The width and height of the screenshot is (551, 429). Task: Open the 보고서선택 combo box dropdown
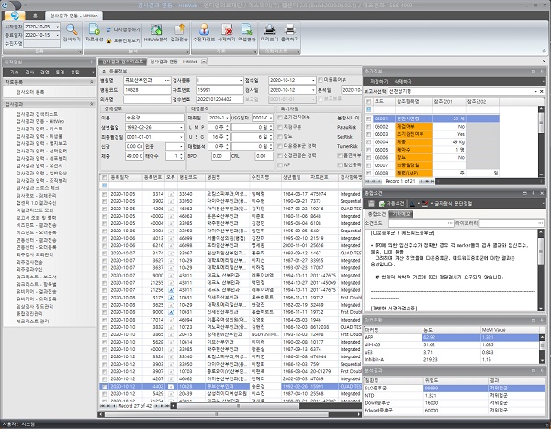(x=536, y=91)
